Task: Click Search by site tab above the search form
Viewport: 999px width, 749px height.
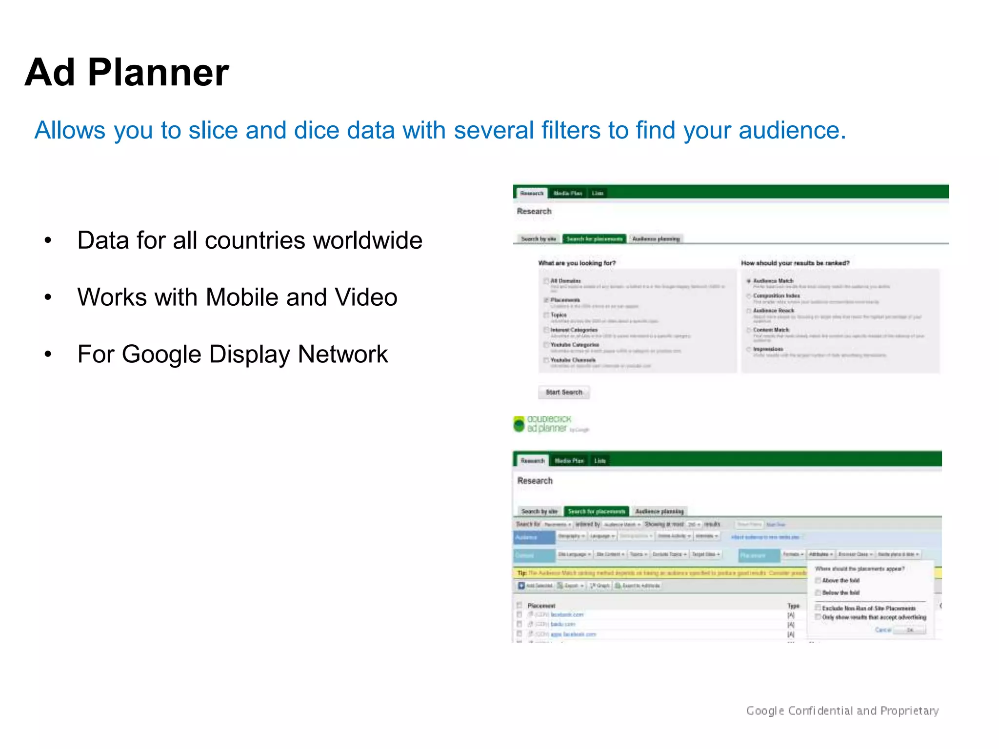Action: [539, 239]
